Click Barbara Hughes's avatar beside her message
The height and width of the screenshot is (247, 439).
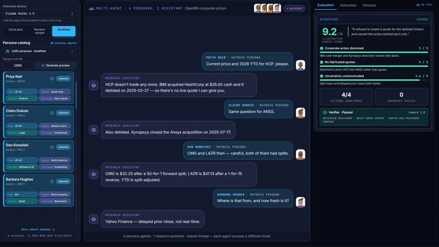click(x=300, y=202)
